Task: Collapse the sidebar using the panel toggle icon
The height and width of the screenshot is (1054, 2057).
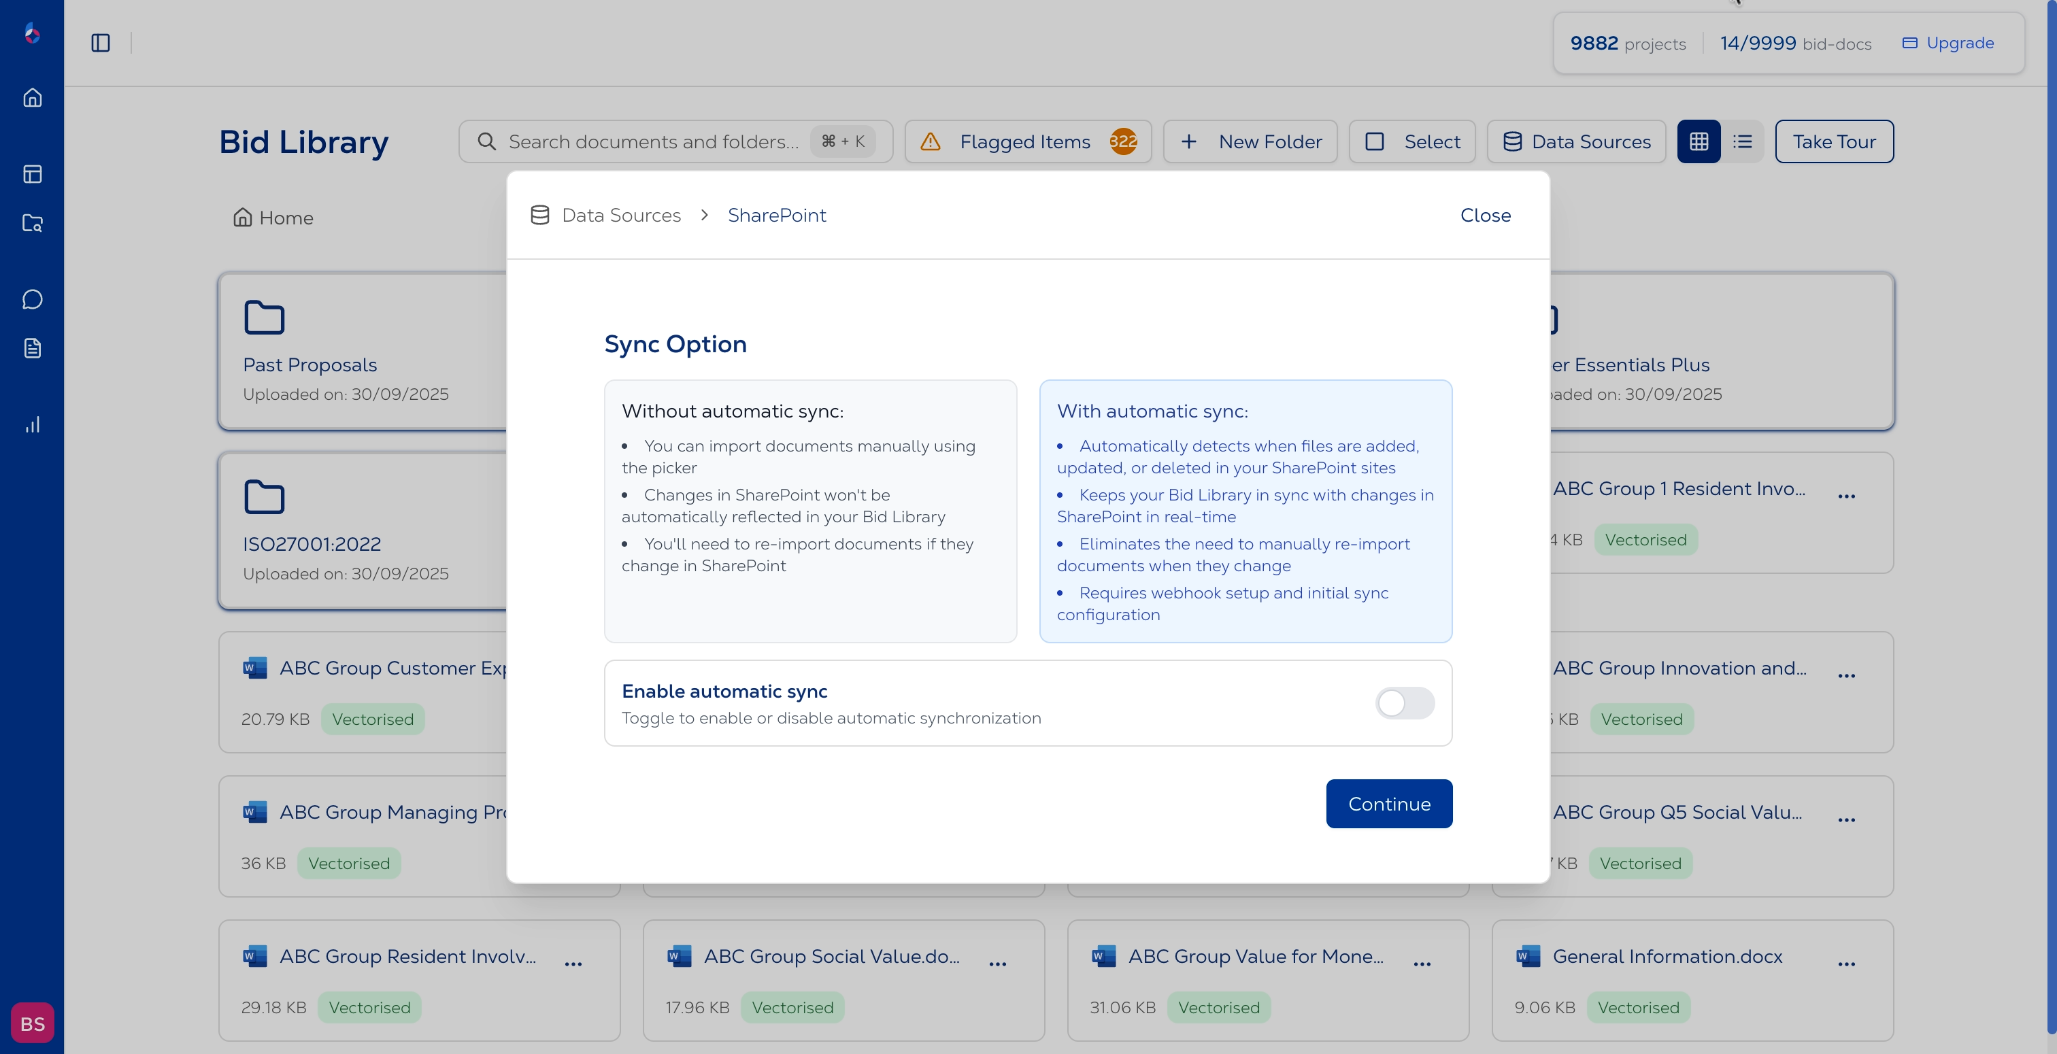Action: (x=101, y=42)
